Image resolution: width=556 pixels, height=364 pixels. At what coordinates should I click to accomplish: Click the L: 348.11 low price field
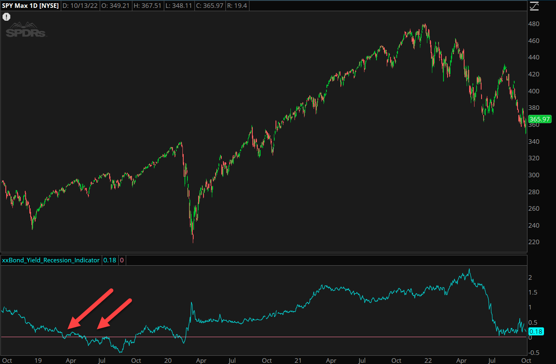click(179, 6)
